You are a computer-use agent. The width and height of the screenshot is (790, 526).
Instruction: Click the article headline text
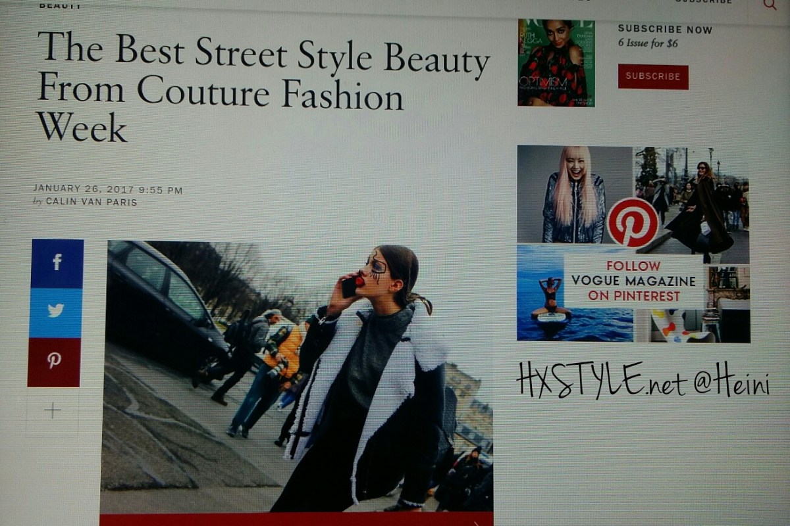click(x=263, y=85)
